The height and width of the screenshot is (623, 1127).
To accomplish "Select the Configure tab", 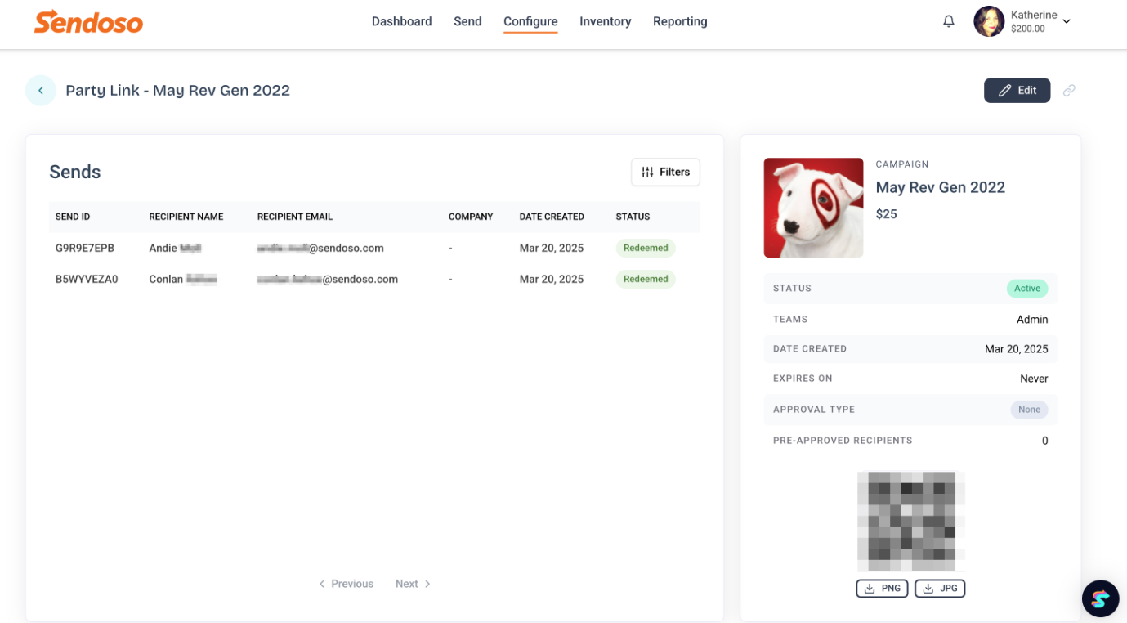I will [x=530, y=21].
